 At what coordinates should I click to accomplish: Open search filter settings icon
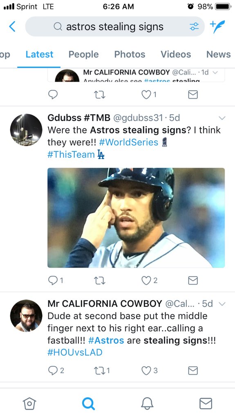click(194, 27)
